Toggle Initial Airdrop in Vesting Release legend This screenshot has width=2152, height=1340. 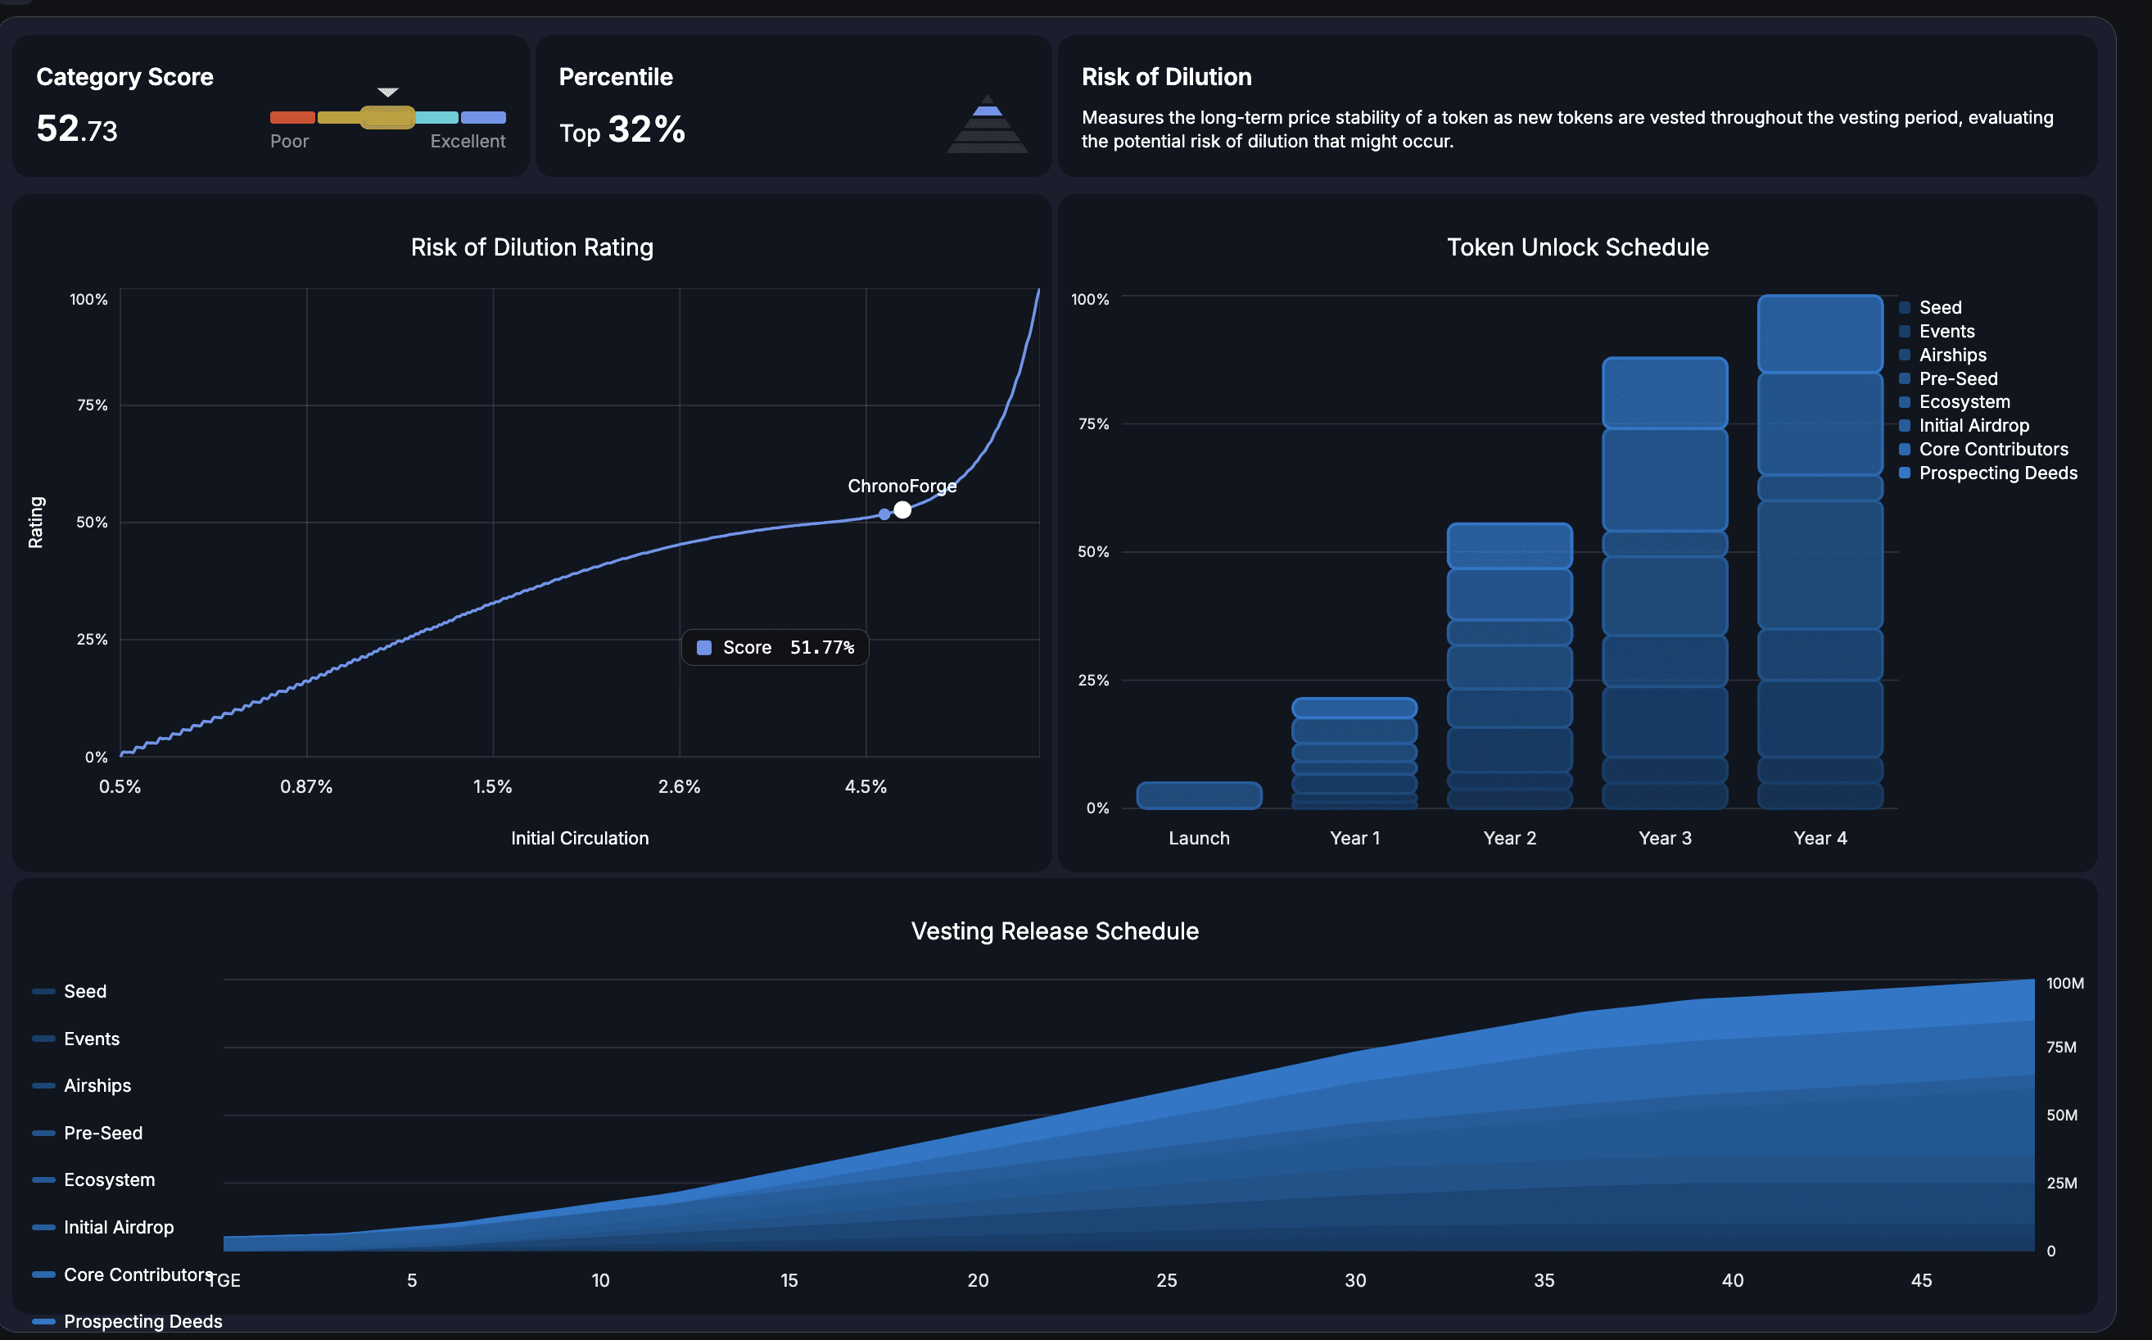[x=103, y=1228]
